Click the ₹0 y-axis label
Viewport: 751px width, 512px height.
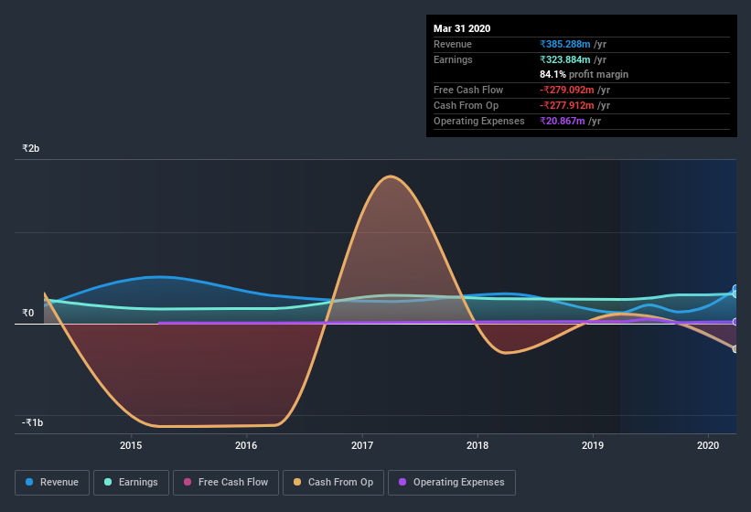(27, 313)
